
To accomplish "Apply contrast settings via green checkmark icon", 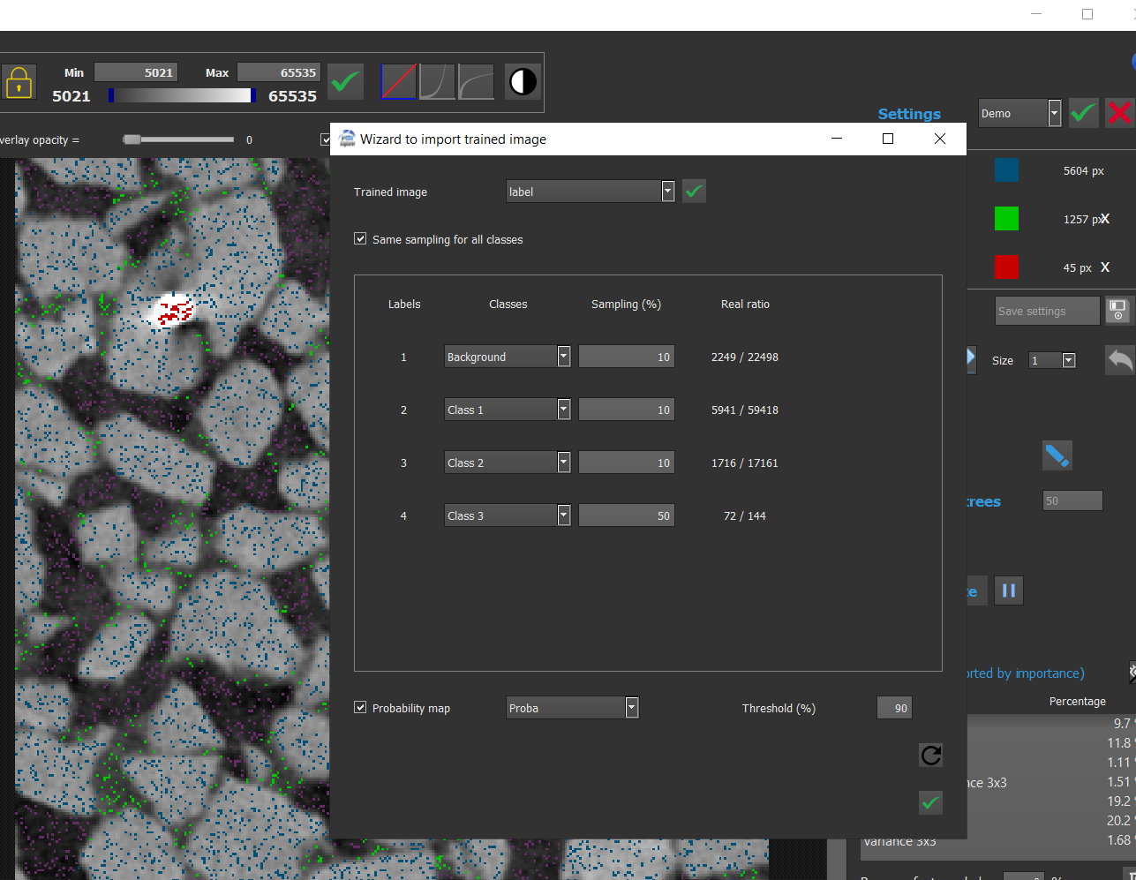I will coord(345,81).
